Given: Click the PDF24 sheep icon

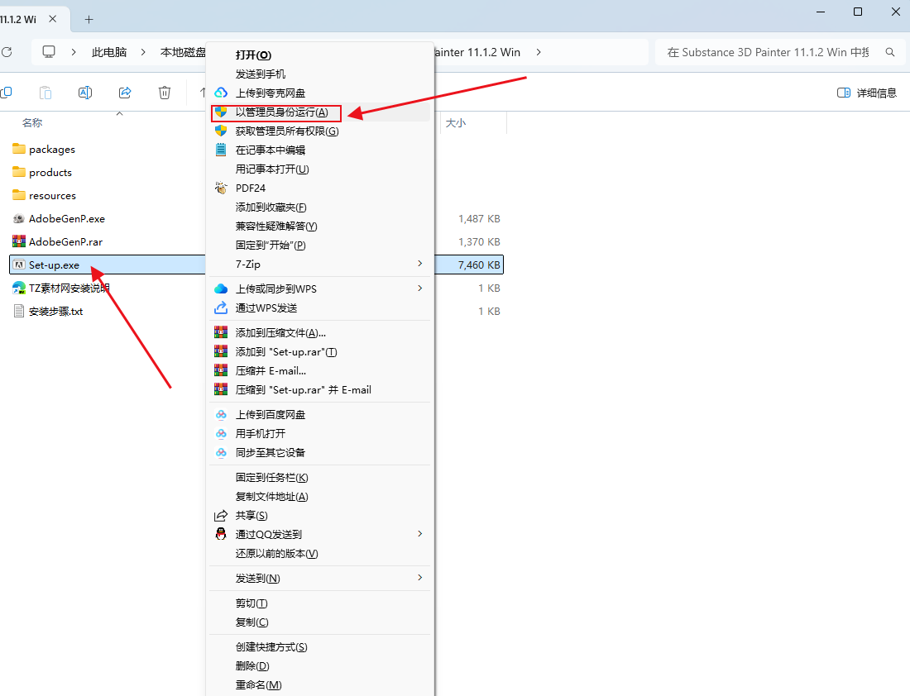Looking at the screenshot, I should (x=221, y=188).
